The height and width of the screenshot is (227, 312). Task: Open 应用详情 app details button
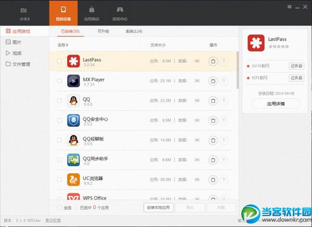[x=276, y=103]
